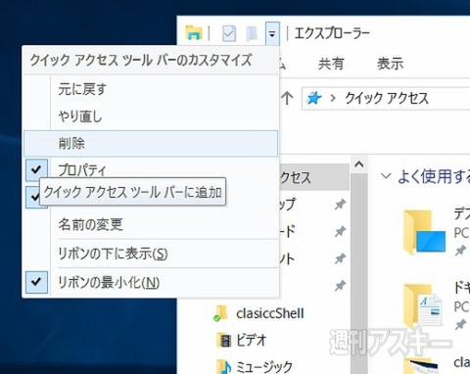Viewport: 470px width, 374px height.
Task: Click the quick access star icon in address bar
Action: (x=314, y=98)
